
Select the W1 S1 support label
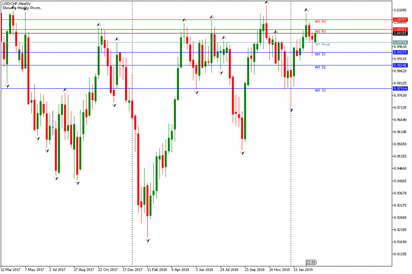[320, 54]
